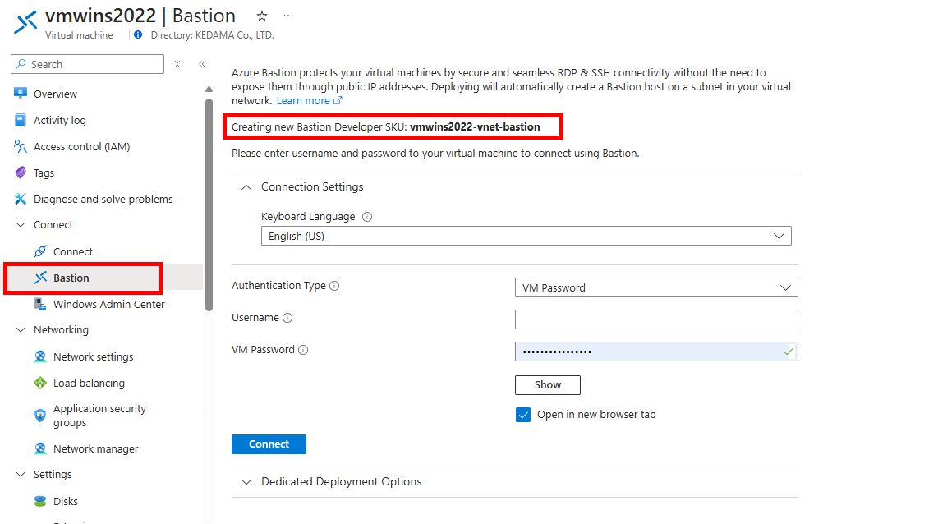Click the Username info icon
The width and height of the screenshot is (938, 524).
[x=287, y=318]
